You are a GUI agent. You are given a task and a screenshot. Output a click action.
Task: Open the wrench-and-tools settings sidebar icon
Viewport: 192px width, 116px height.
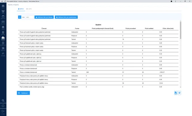(3, 49)
